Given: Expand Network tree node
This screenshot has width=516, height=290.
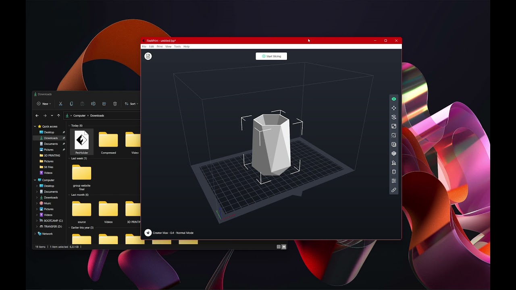Looking at the screenshot, I should pos(35,234).
